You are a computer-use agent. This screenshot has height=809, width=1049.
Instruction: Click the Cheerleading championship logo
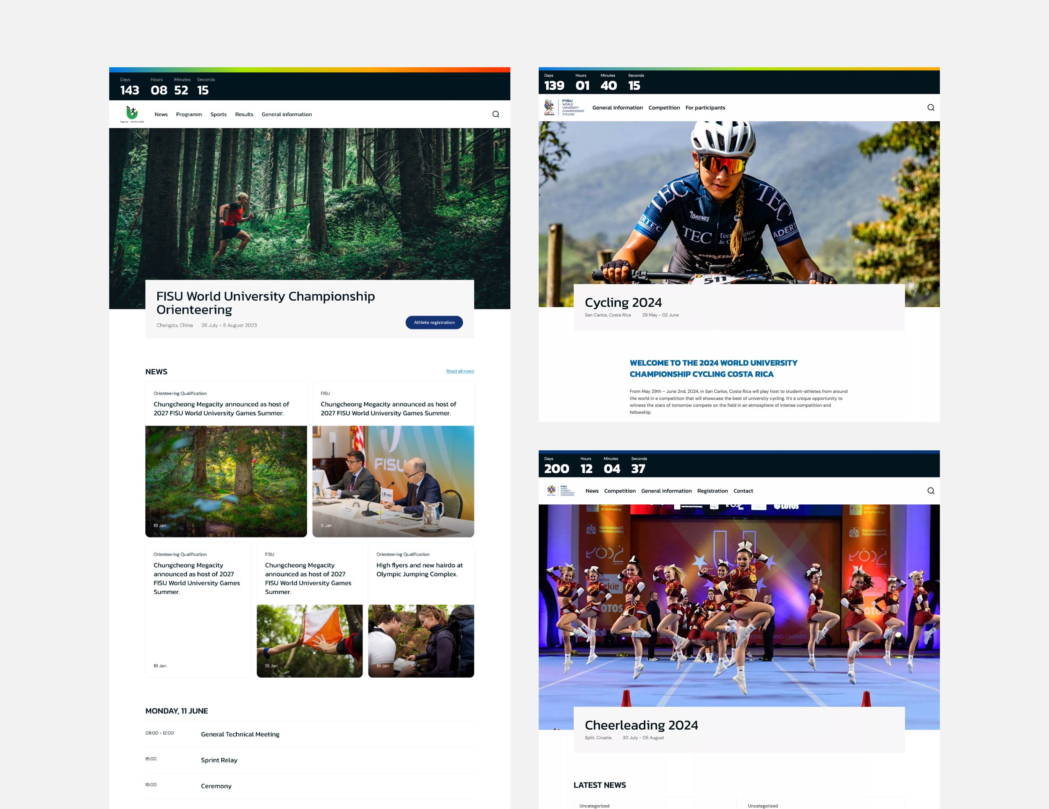coord(560,491)
